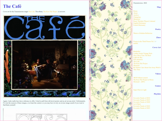The width and height of the screenshot is (162, 121).
Task: Open the About page link
Action: coord(135,13)
